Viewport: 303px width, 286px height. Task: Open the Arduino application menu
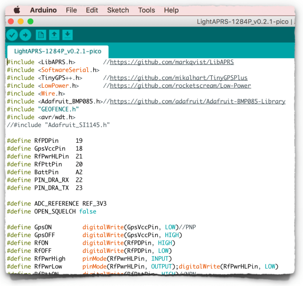[x=43, y=10]
